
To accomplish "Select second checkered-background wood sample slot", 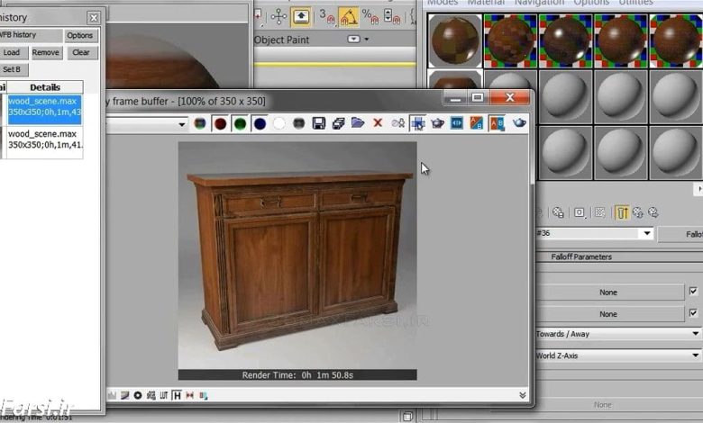I will coord(510,40).
